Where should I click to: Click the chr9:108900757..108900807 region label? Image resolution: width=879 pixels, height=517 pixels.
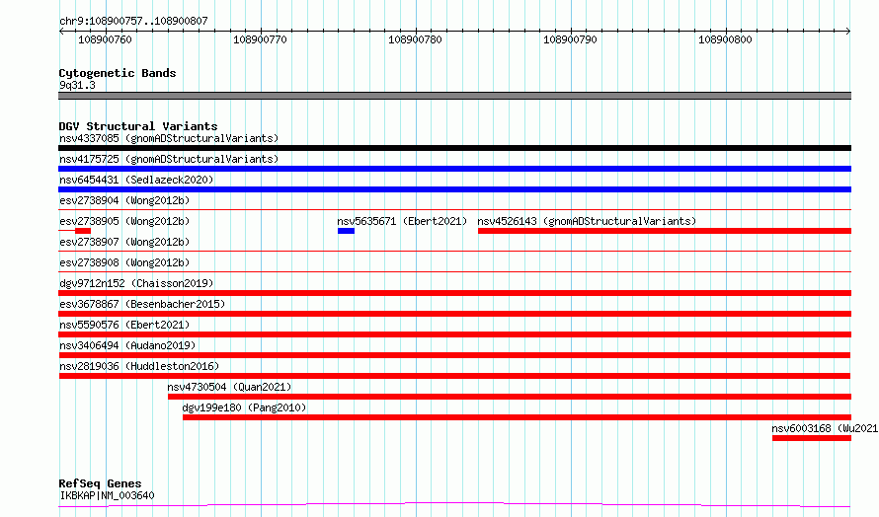pos(133,21)
